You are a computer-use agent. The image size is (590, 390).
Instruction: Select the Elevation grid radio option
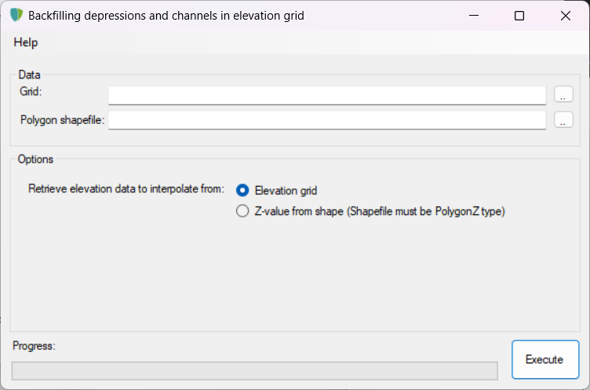click(242, 190)
